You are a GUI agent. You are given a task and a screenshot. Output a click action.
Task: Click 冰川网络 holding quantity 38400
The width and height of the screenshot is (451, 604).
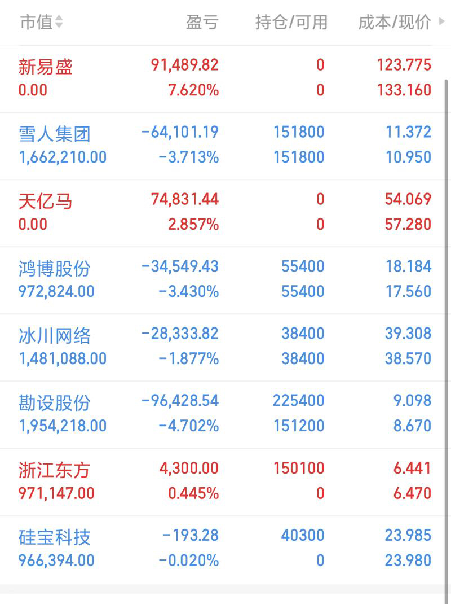tap(303, 334)
